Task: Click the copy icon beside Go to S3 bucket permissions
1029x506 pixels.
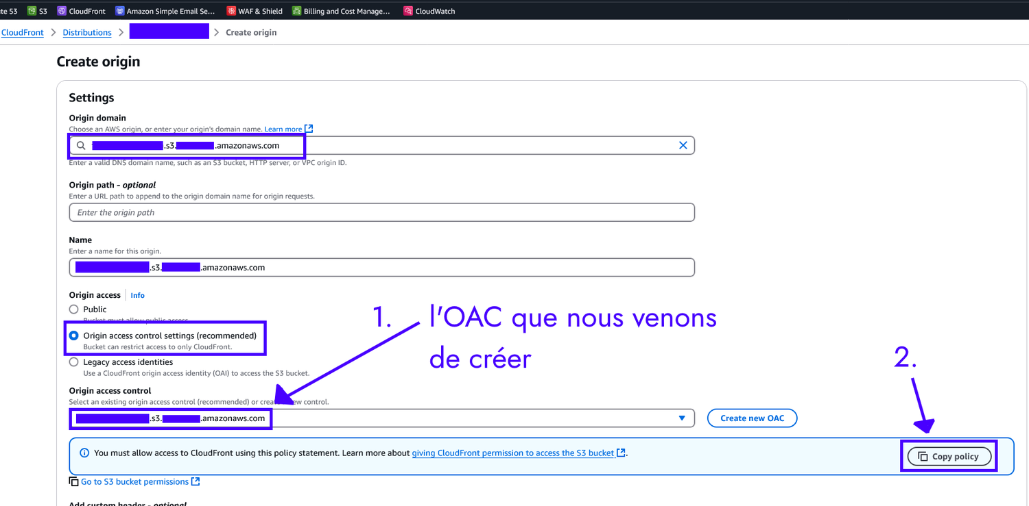Action: 74,481
